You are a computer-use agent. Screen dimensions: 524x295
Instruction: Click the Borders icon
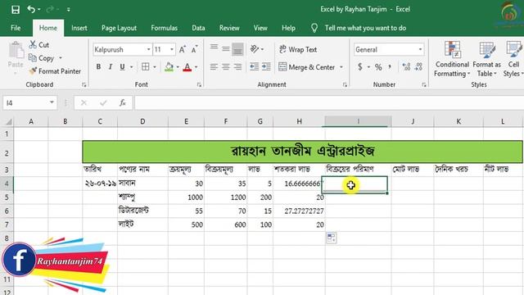pos(146,67)
